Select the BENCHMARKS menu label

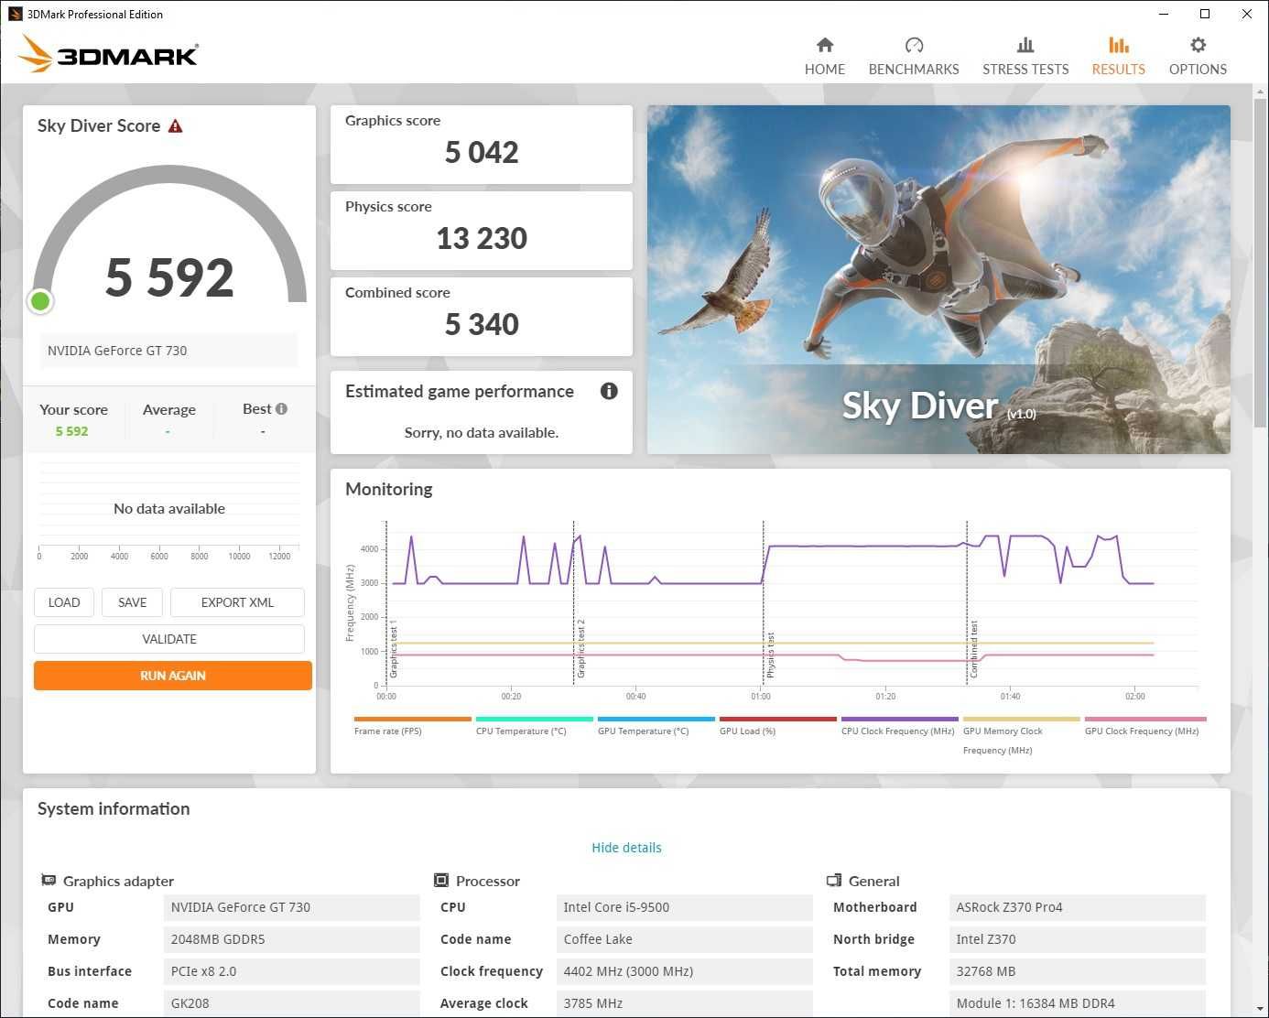tap(914, 70)
